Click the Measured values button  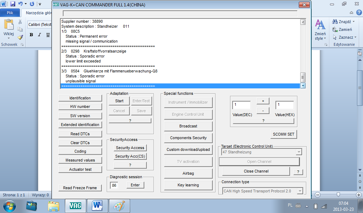click(x=80, y=160)
